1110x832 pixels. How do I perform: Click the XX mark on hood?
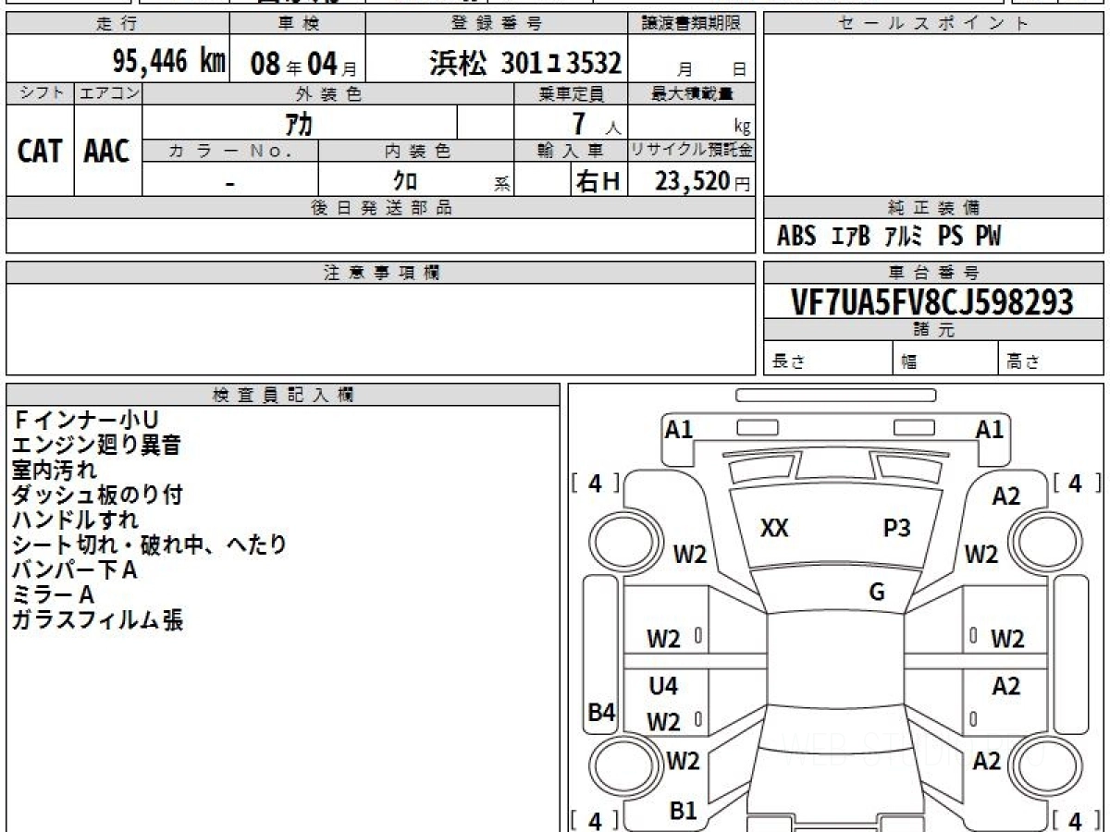pyautogui.click(x=774, y=529)
